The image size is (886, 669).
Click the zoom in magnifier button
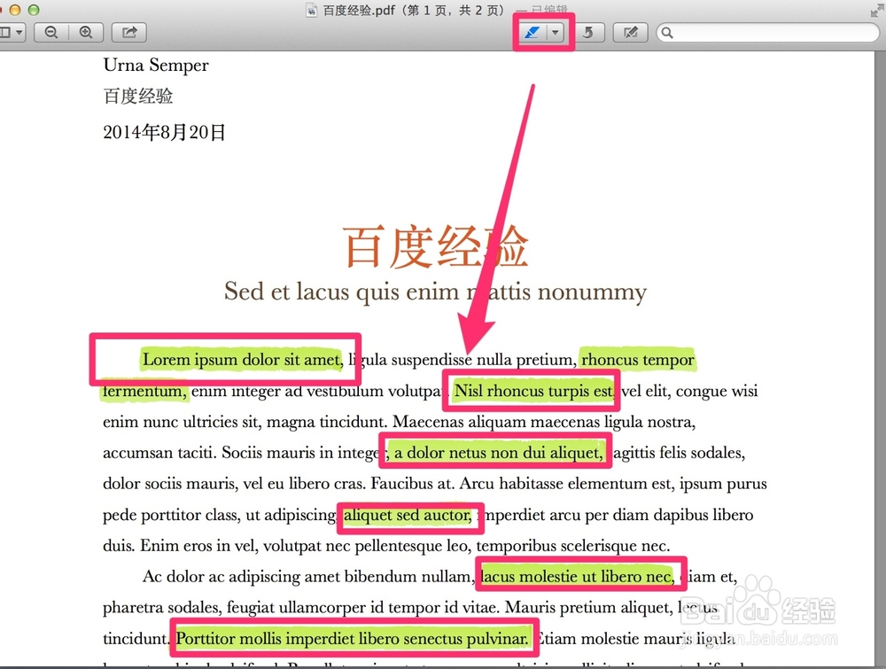click(x=86, y=32)
